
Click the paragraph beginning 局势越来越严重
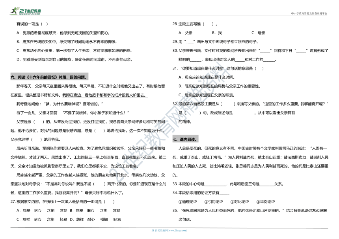tap(88, 184)
